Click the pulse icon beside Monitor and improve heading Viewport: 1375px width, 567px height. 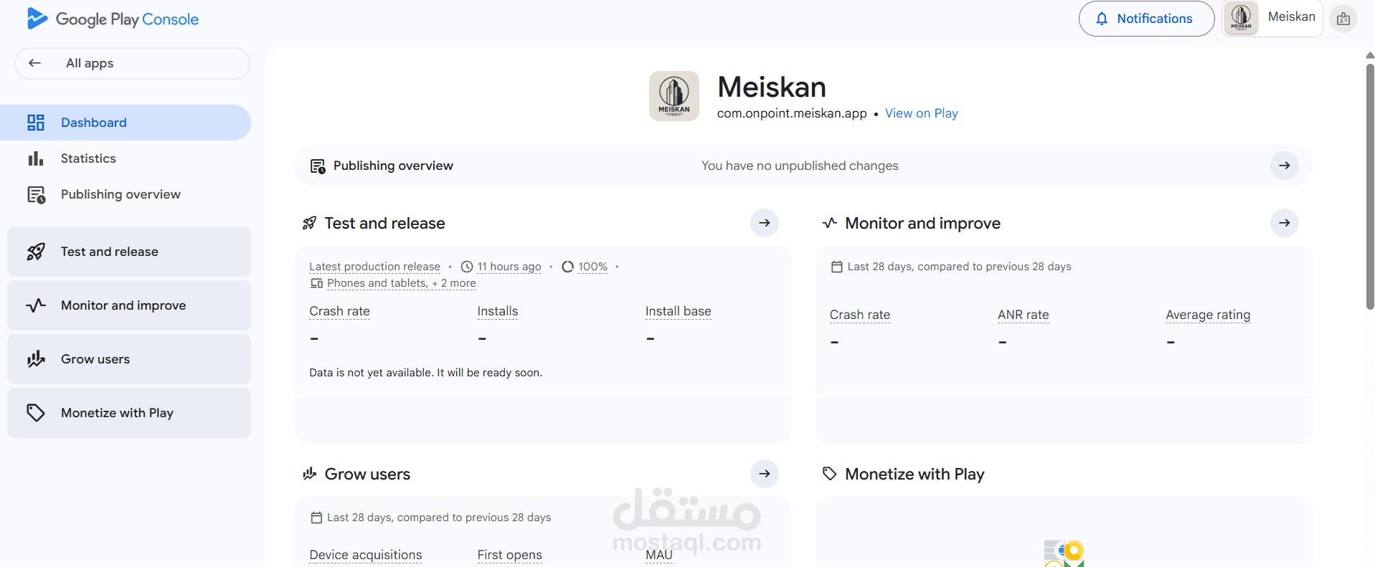830,223
